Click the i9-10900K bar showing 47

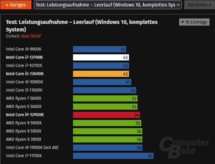[x=102, y=82]
